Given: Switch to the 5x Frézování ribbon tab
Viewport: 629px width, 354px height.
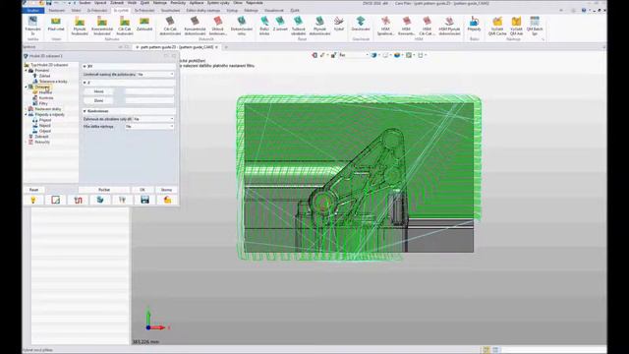Looking at the screenshot, I should coord(144,11).
